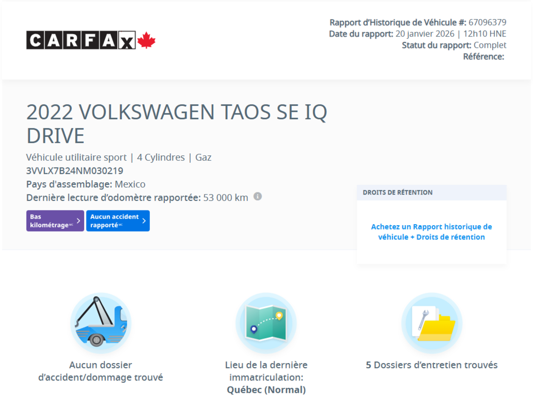Screen dimensions: 533x407
Task: Select the DROITS DE RÉTENTION panel header
Action: tap(398, 193)
